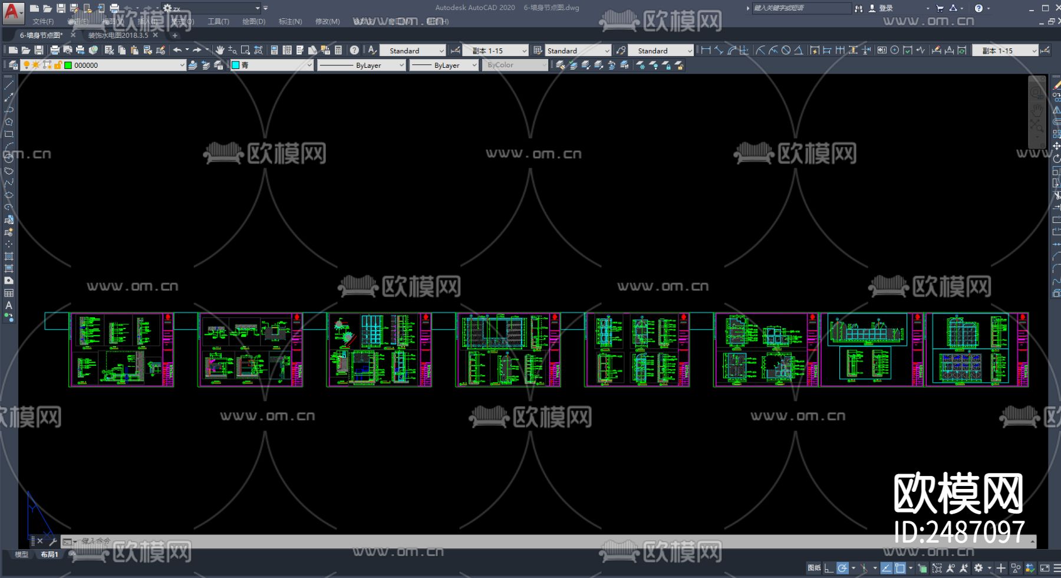This screenshot has height=578, width=1061.
Task: Click the 登录 sign-in button
Action: [x=881, y=8]
